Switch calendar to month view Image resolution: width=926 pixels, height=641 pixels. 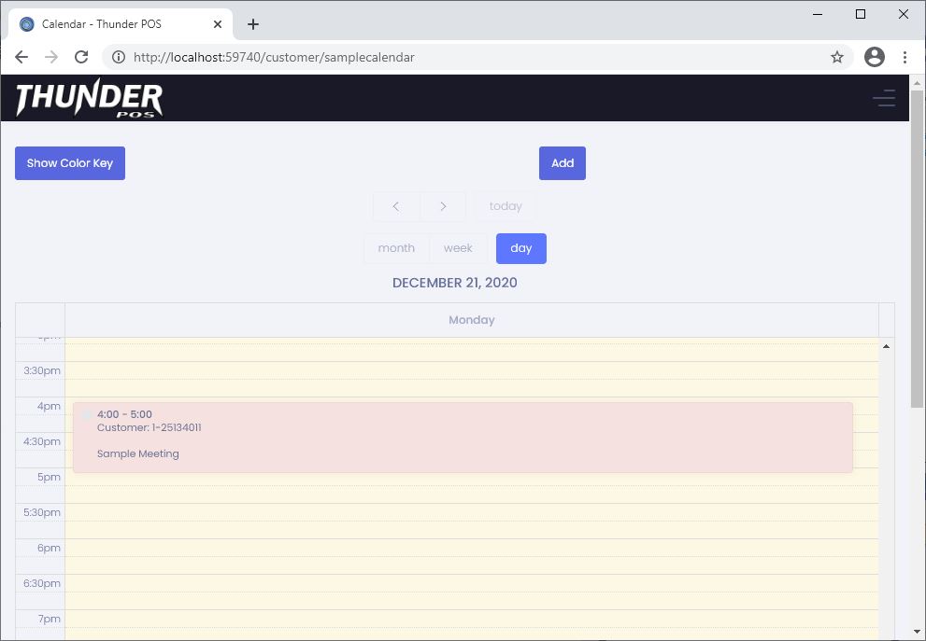396,248
